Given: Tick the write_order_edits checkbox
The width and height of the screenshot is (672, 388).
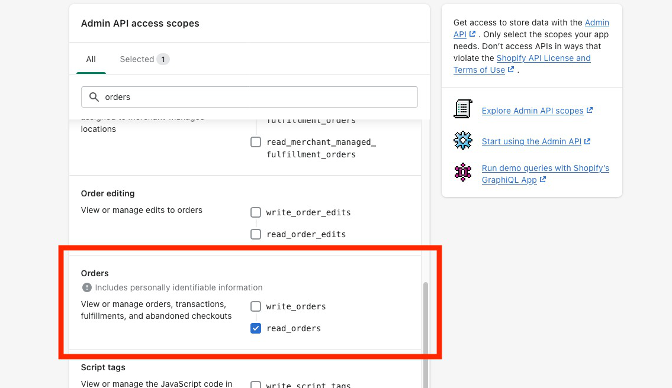Looking at the screenshot, I should click(256, 212).
